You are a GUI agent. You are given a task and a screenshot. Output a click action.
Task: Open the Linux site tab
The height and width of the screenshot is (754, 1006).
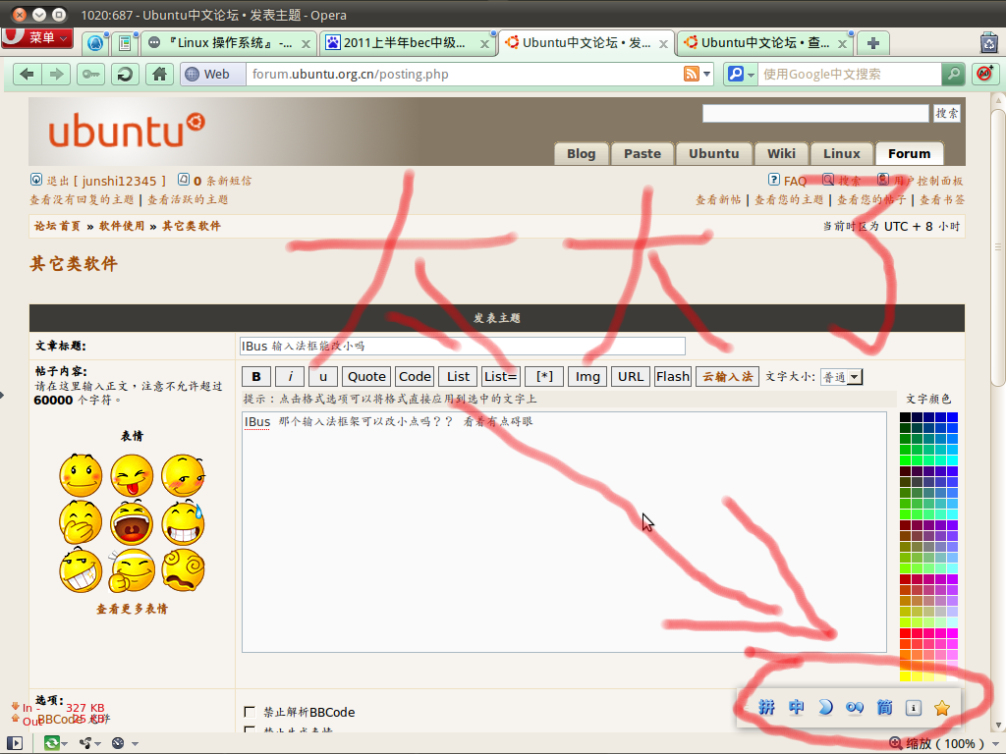coord(842,154)
